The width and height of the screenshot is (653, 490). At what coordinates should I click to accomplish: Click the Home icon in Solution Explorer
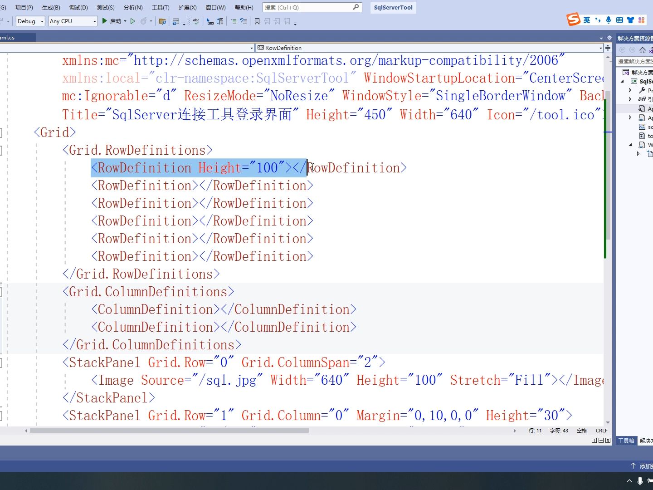pyautogui.click(x=642, y=50)
